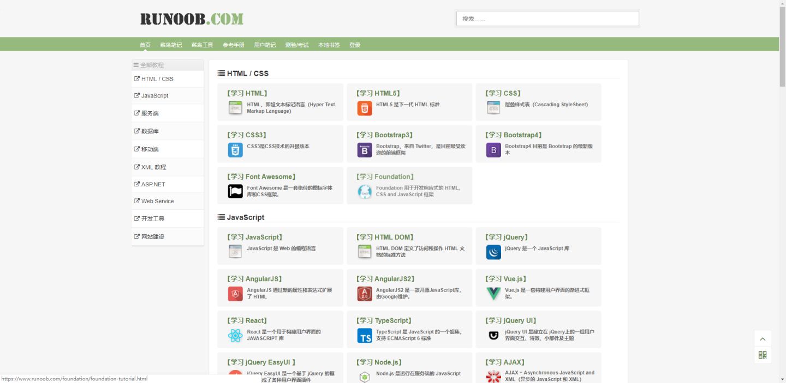Viewport: 786px width, 383px height.
Task: Open the 菜鸟笔记 navigation item
Action: point(171,45)
